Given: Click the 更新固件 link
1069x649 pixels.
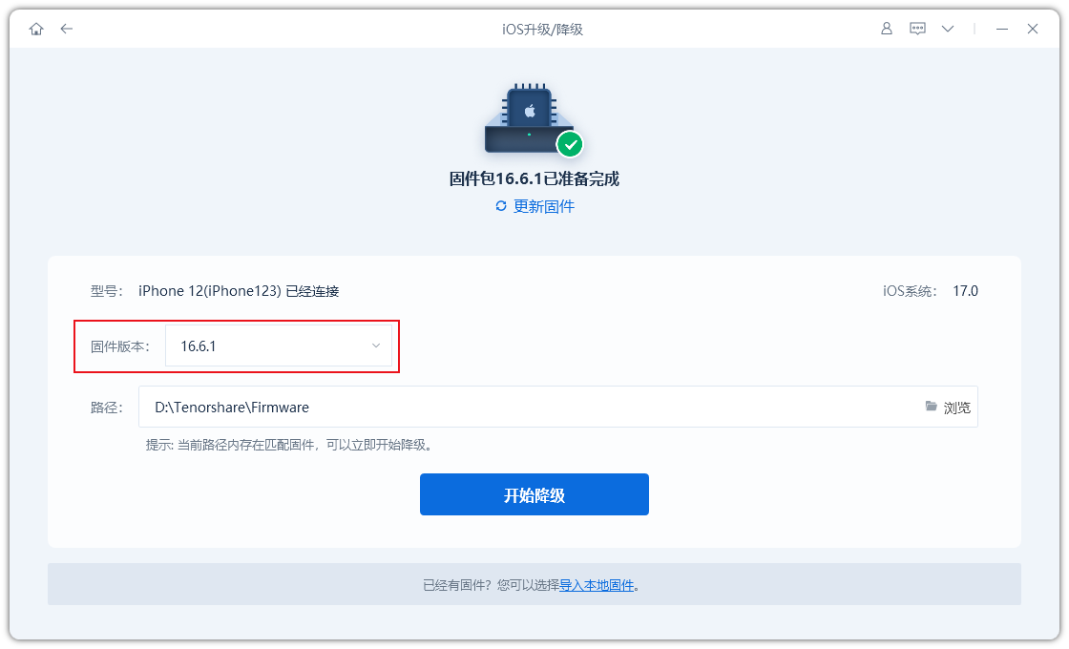Looking at the screenshot, I should [x=542, y=206].
